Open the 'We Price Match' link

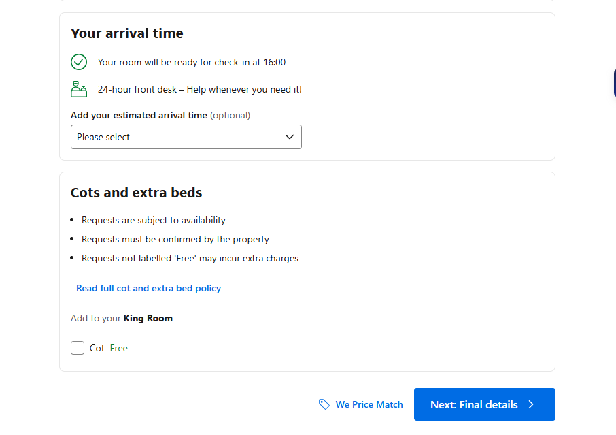(x=369, y=404)
